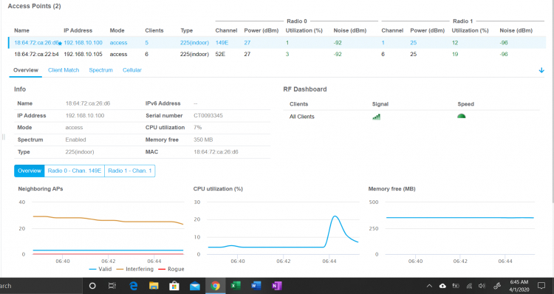Click serial number value CT0093345

[x=208, y=115]
